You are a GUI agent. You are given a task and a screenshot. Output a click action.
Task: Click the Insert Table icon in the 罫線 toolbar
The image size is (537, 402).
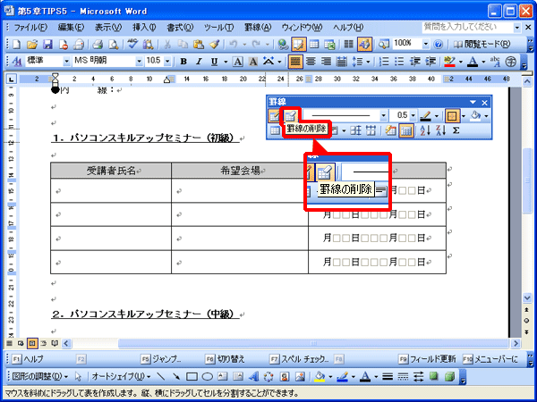click(x=275, y=130)
